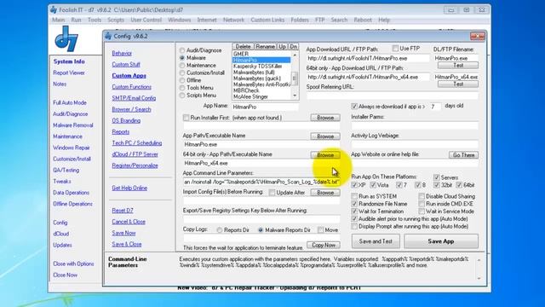The image size is (545, 307).
Task: Click the Go There button
Action: click(463, 155)
